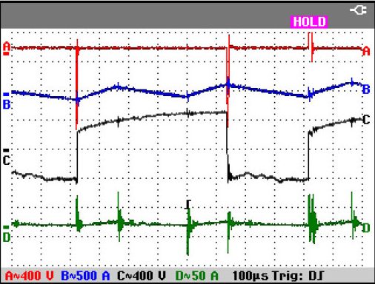The image size is (375, 284).
Task: Select the blue channel B marker on left
Action: [7, 101]
